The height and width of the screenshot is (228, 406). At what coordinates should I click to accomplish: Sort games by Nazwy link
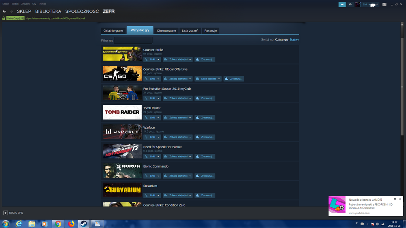(x=294, y=40)
